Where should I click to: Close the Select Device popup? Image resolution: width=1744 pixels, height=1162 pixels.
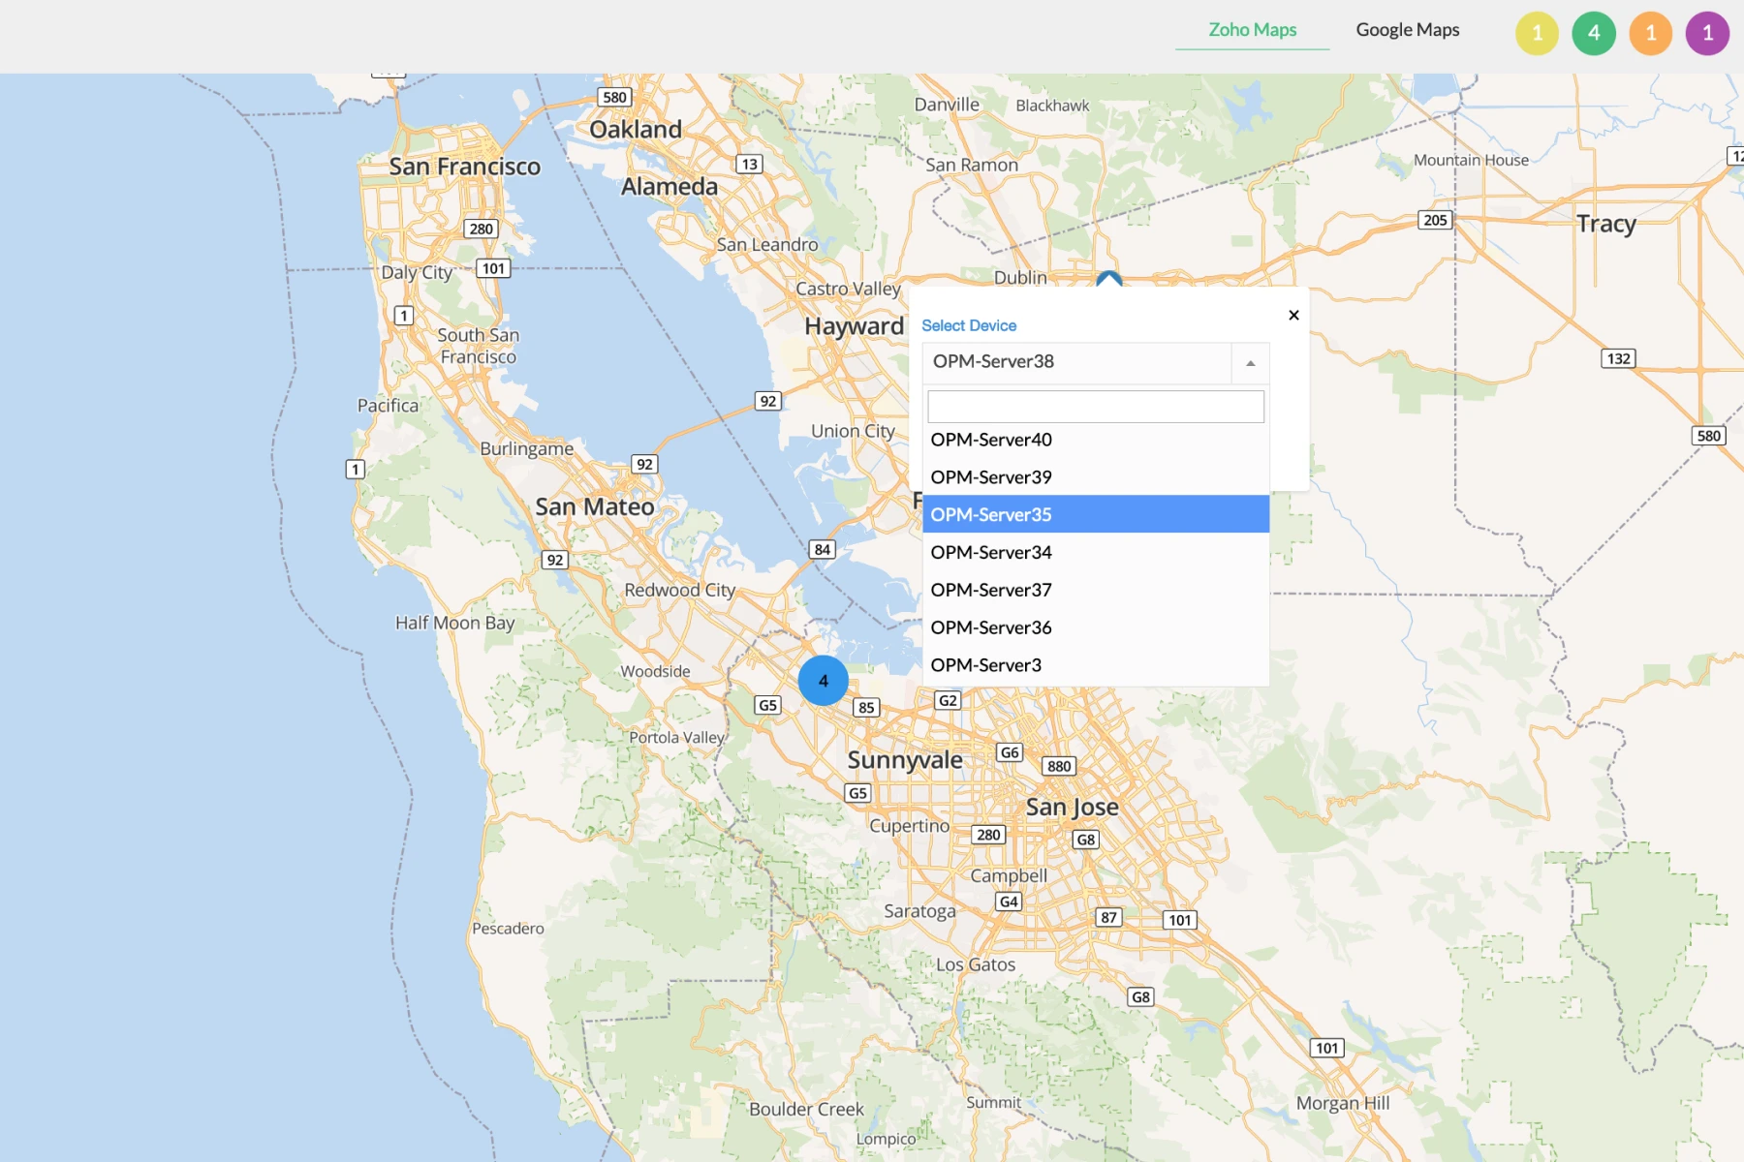tap(1293, 315)
